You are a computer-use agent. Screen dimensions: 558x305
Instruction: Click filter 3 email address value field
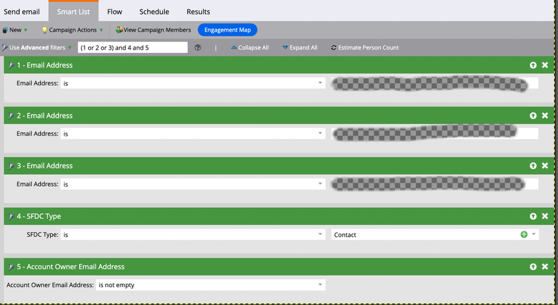coord(435,184)
